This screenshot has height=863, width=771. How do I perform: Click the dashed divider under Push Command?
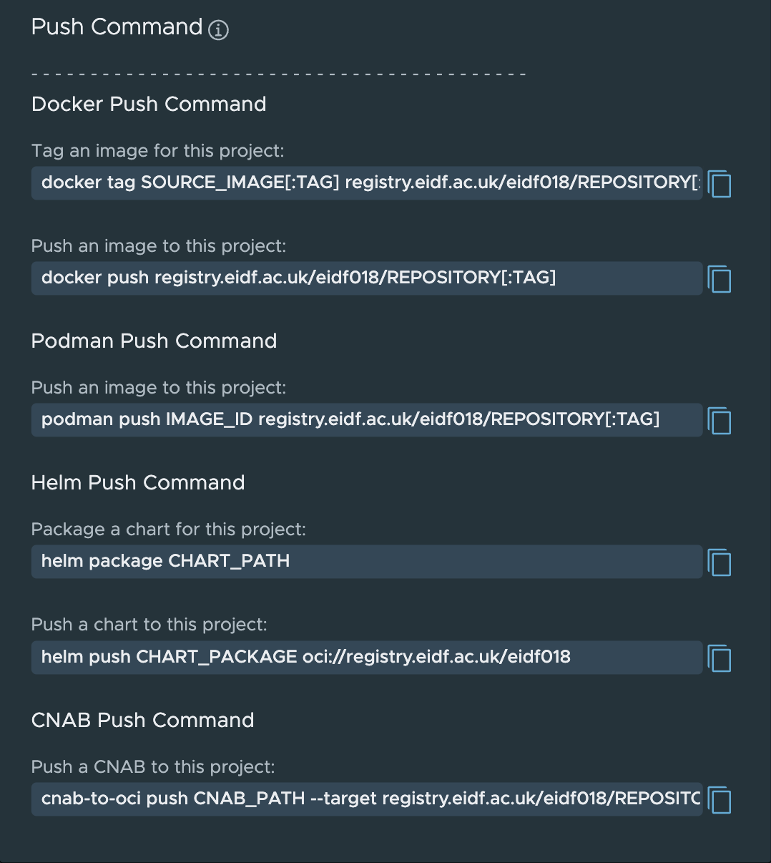[x=278, y=72]
